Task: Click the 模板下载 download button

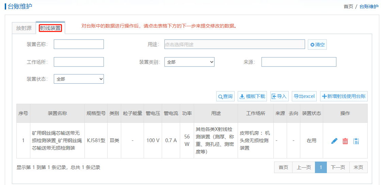Action: [252, 96]
